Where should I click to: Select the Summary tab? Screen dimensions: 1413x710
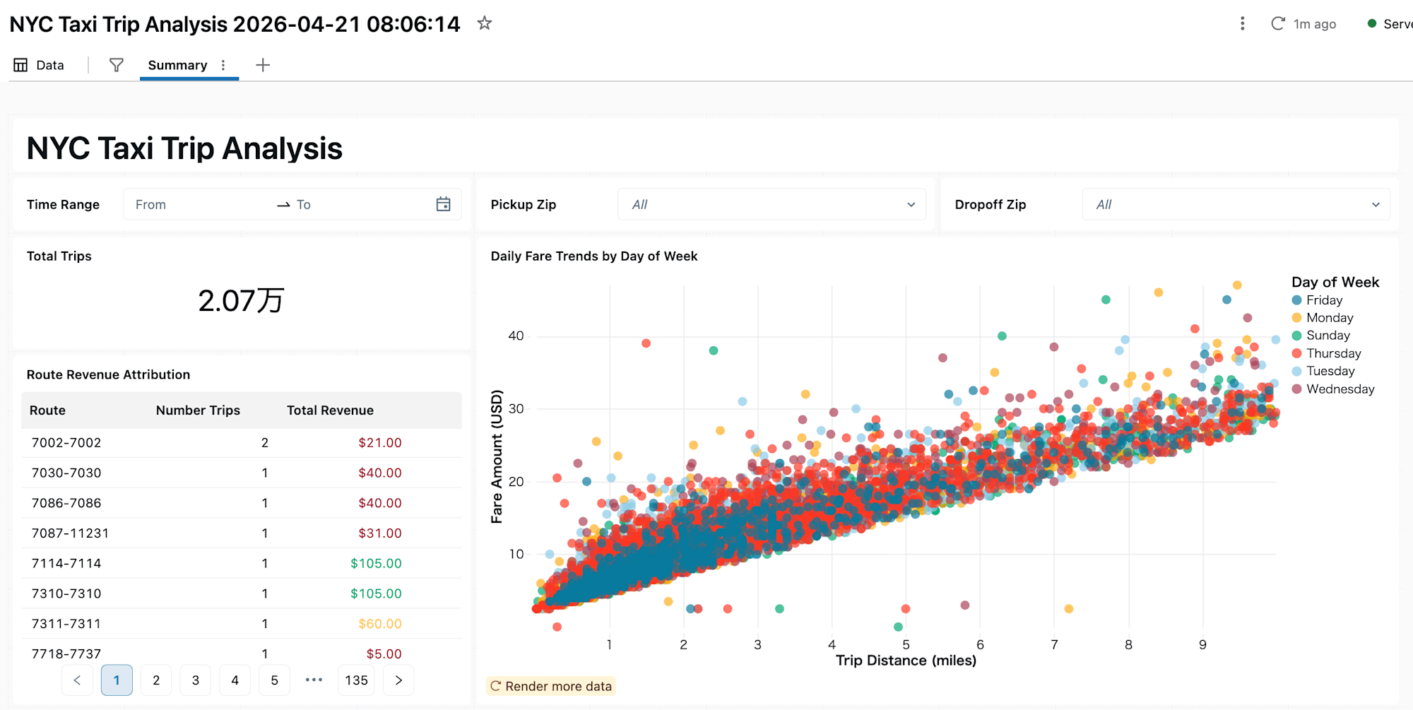177,65
